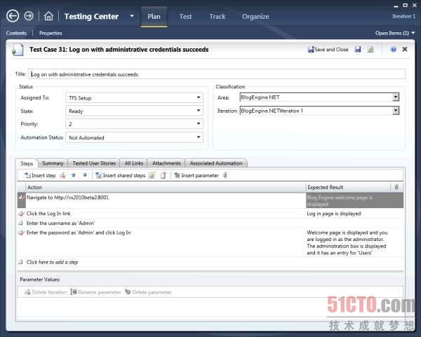Click the step icon for 'Enter the password as Admin'

(21, 233)
